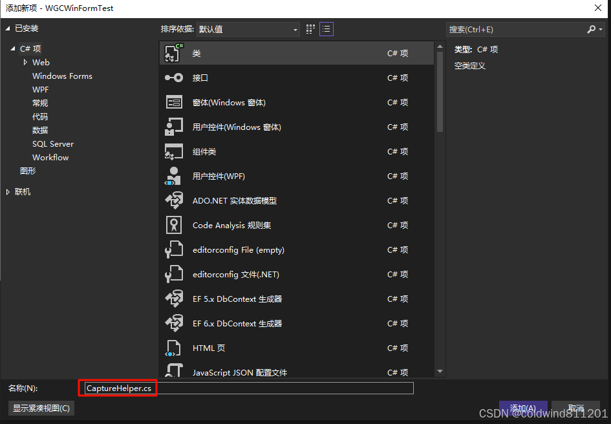Screen dimensions: 611x424
Task: Select the 常规 category
Action: point(40,103)
